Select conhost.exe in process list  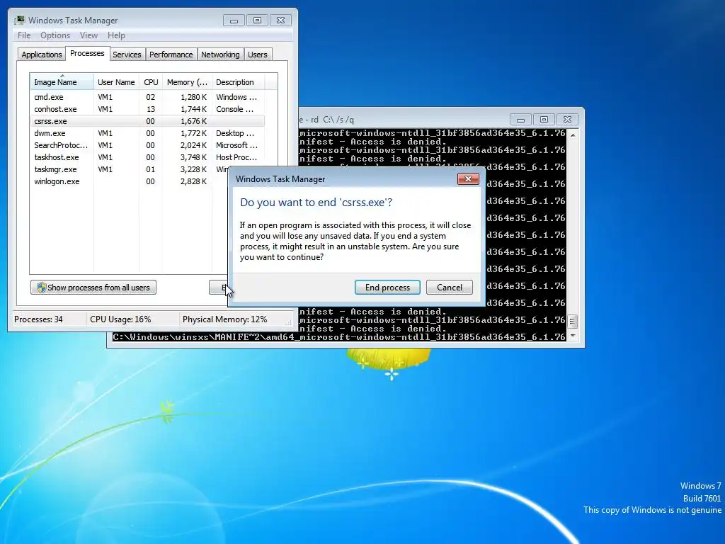point(147,109)
